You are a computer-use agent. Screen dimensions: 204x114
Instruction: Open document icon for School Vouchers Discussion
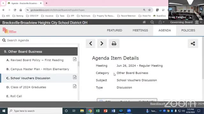coord(75,77)
